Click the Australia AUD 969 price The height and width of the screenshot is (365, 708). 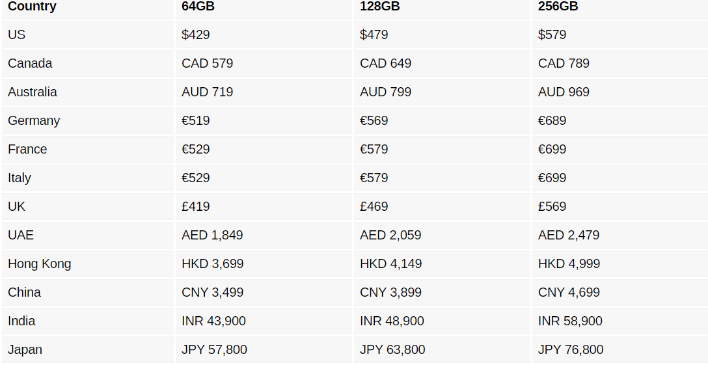click(x=564, y=92)
